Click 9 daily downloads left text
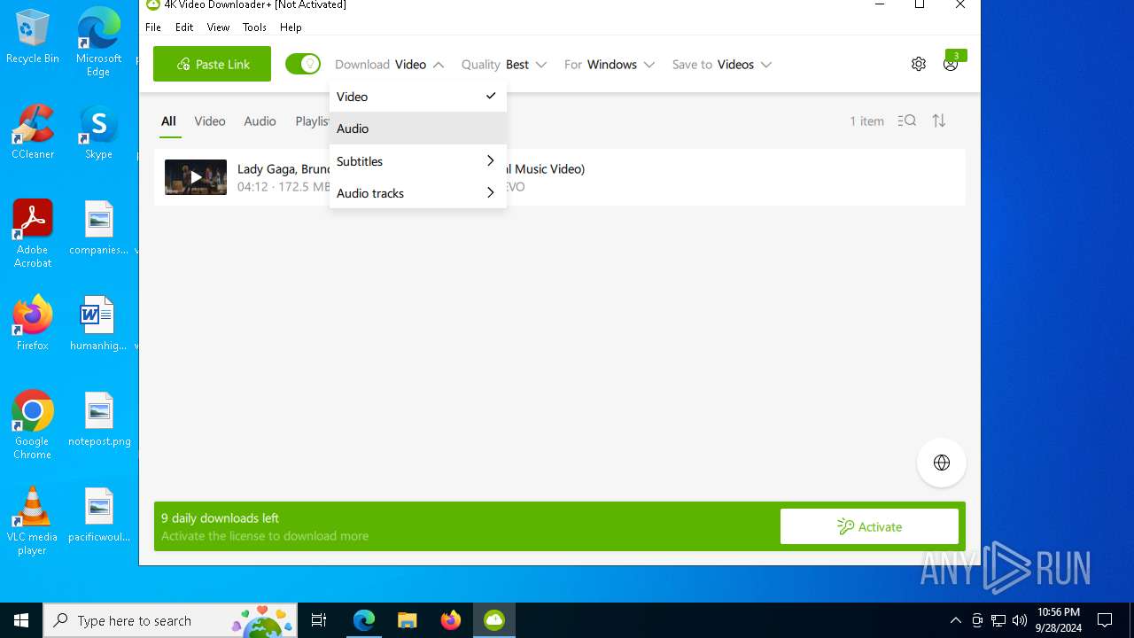This screenshot has width=1134, height=638. click(x=220, y=518)
